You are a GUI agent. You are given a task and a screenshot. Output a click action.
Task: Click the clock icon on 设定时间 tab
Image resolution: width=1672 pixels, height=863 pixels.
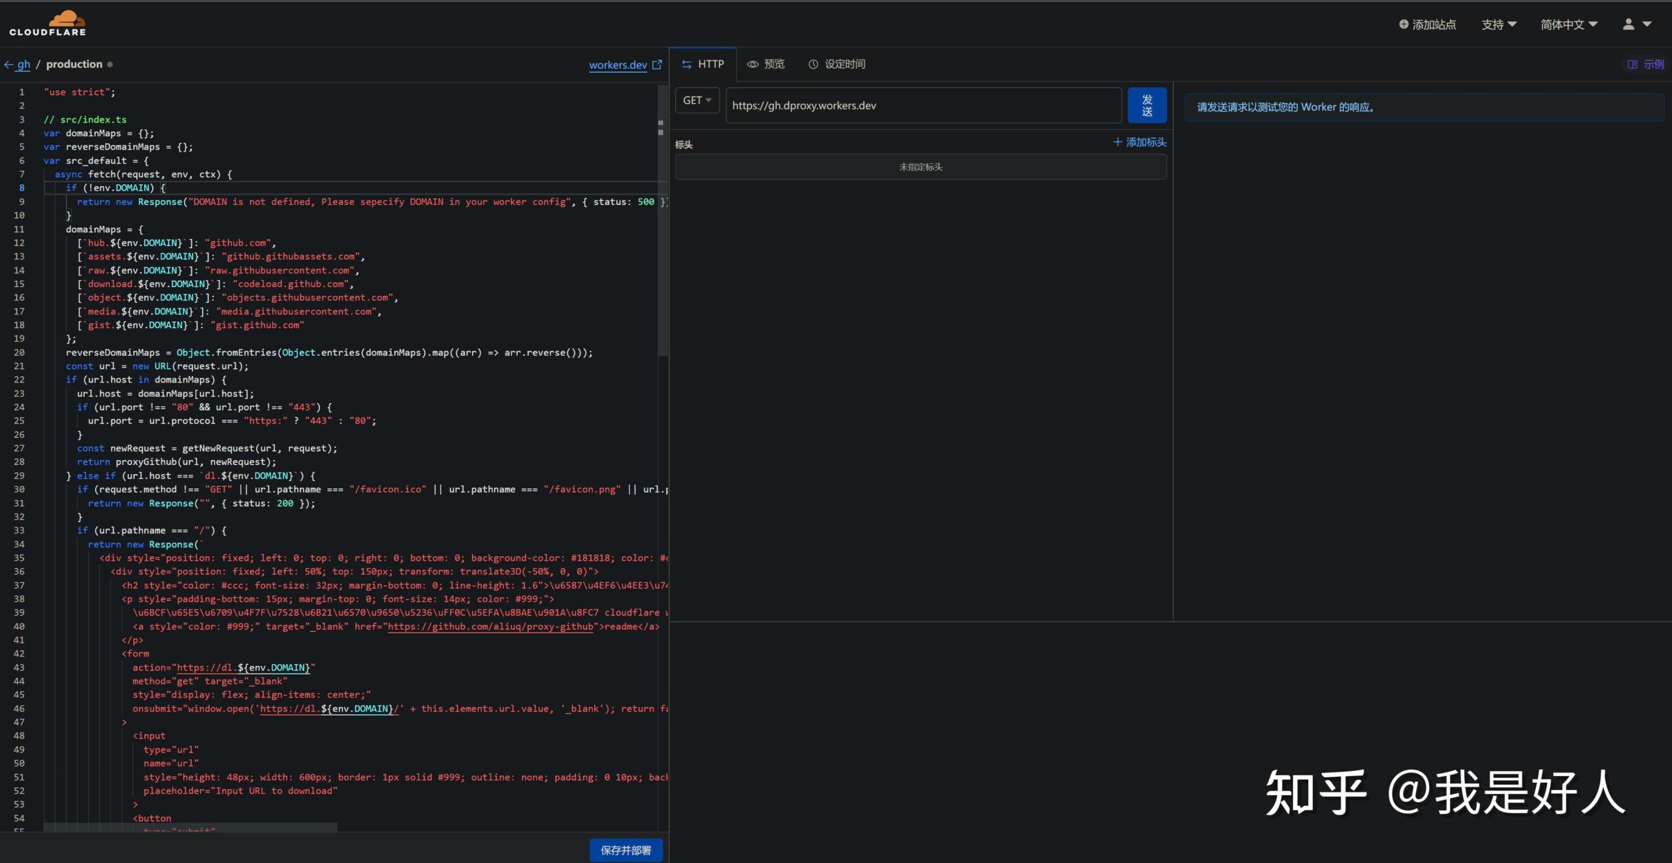pyautogui.click(x=813, y=64)
